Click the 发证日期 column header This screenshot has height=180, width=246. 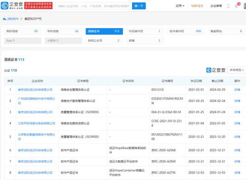[196, 81]
